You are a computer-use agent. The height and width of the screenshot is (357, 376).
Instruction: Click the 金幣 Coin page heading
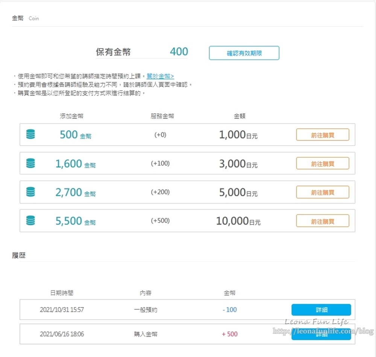(25, 18)
